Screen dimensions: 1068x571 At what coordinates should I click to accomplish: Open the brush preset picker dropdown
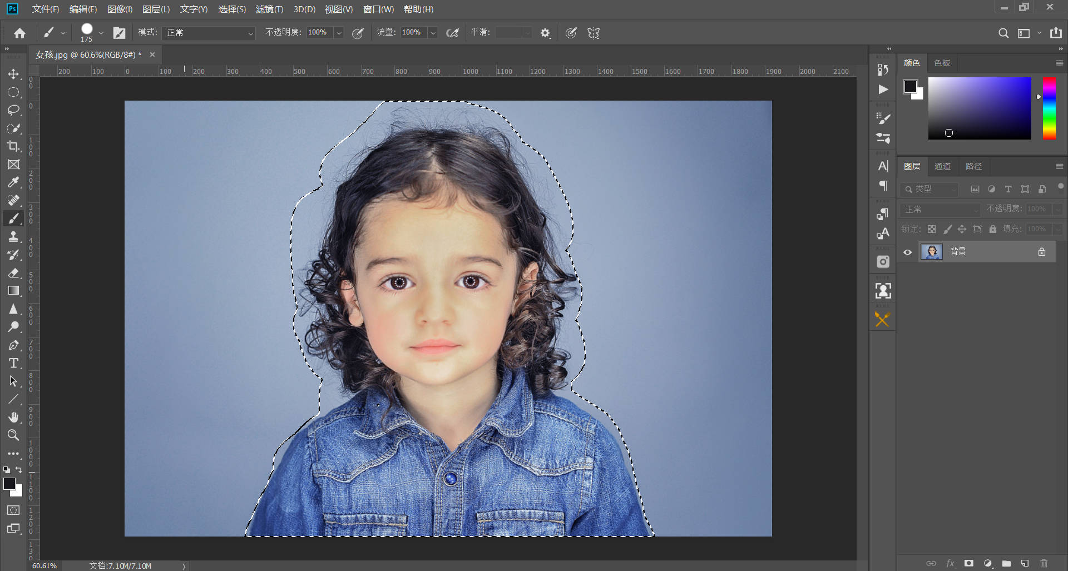tap(101, 33)
